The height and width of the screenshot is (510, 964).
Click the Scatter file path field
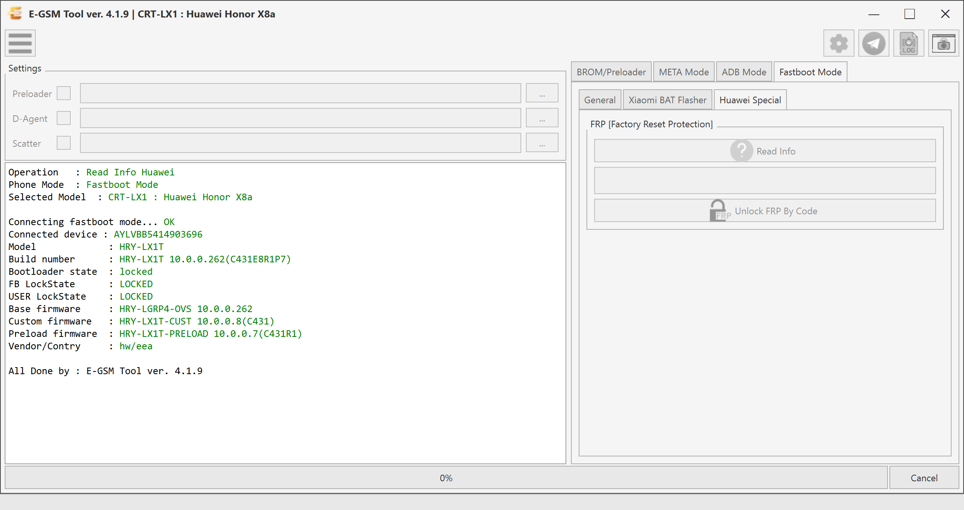pos(300,143)
